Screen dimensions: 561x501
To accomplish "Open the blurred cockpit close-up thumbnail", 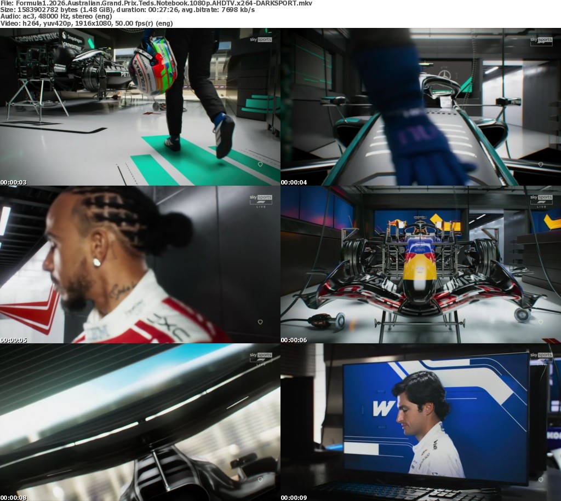I will pos(140,422).
